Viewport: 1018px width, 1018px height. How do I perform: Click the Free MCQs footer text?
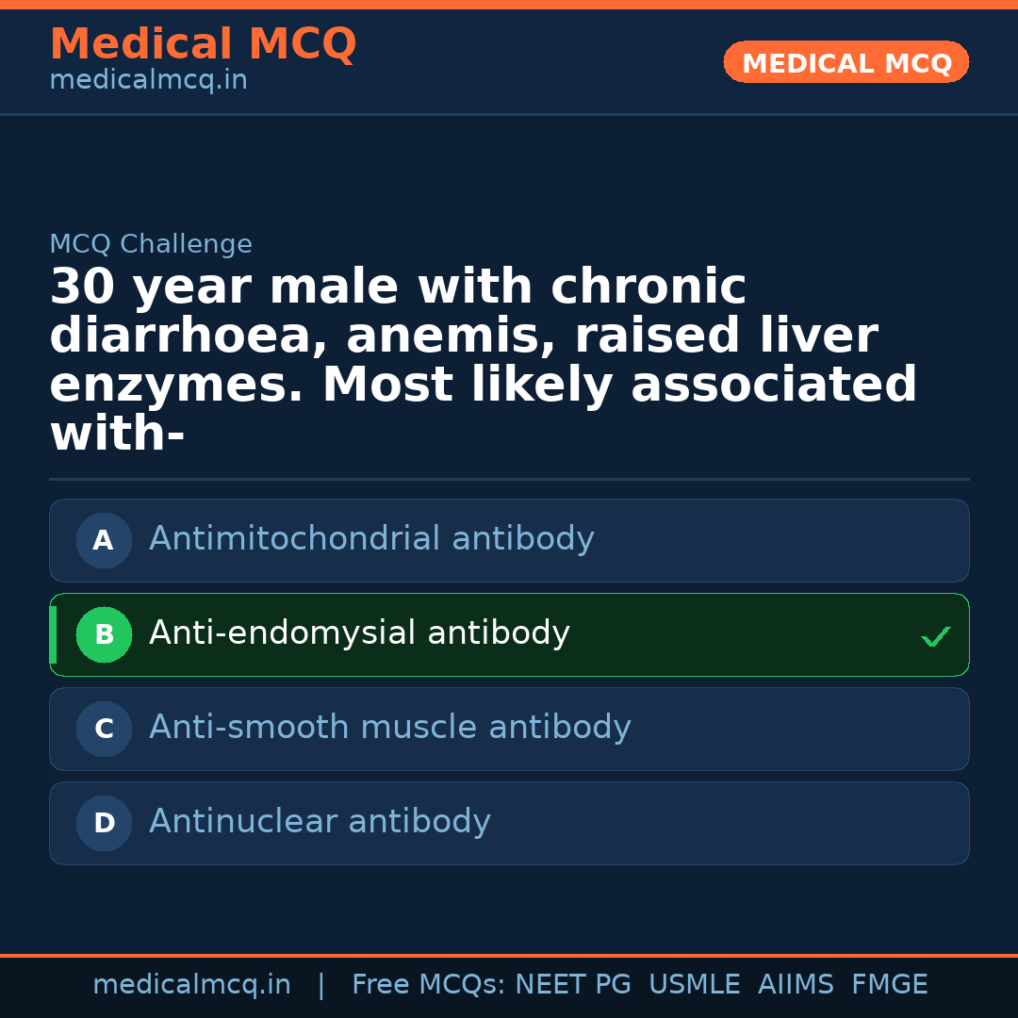click(x=428, y=985)
